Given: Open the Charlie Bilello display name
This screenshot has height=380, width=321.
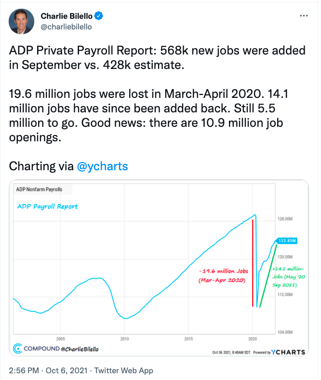Looking at the screenshot, I should tap(67, 16).
